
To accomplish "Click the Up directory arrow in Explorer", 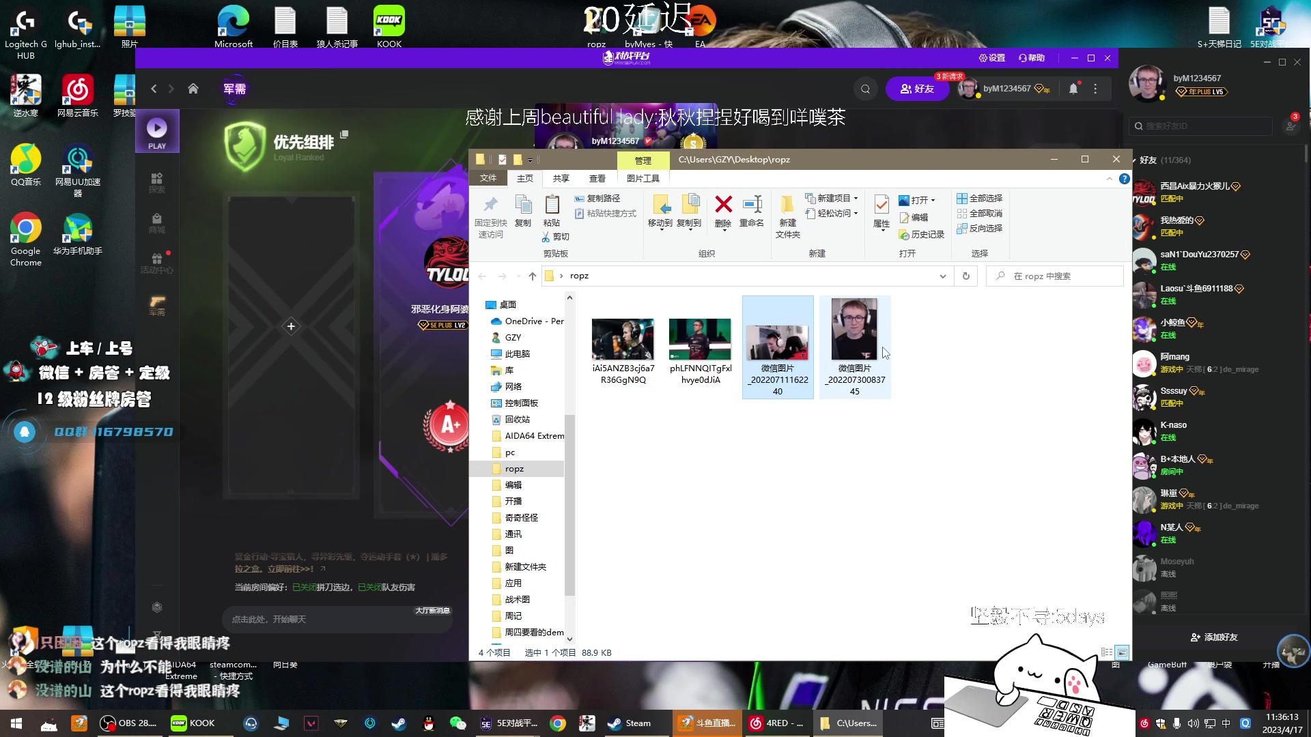I will [x=533, y=276].
